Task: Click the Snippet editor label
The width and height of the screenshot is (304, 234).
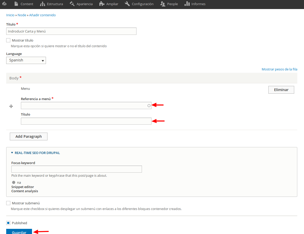Action: (22, 187)
